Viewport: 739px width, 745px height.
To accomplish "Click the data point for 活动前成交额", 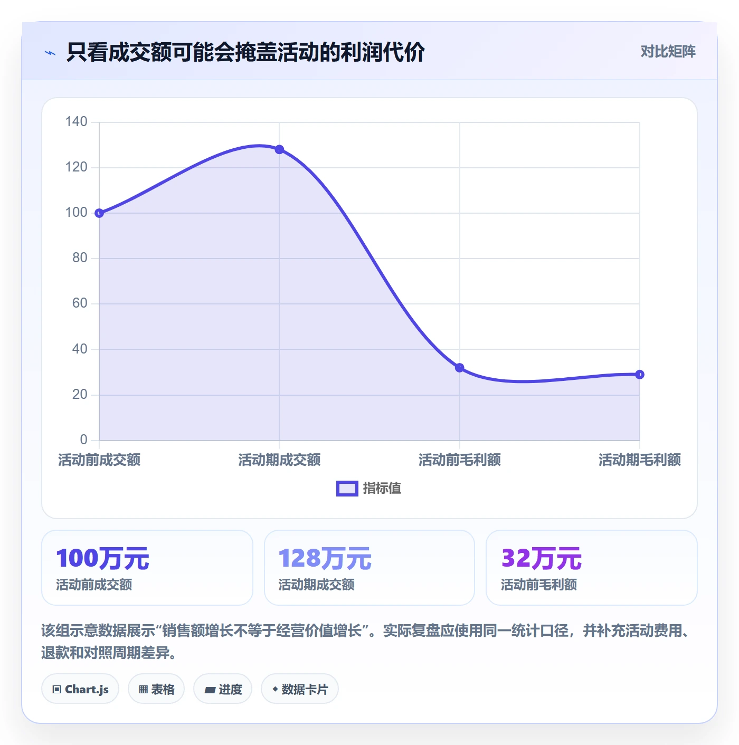I will tap(99, 213).
